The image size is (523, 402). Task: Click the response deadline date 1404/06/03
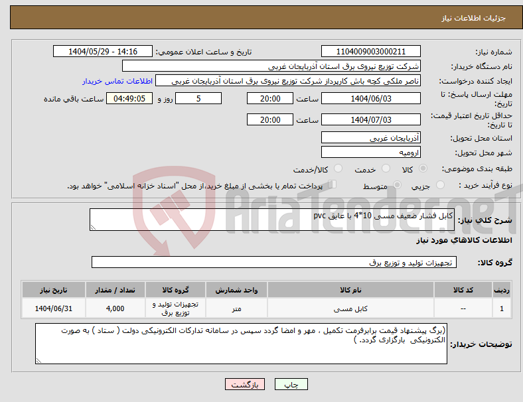(370, 99)
